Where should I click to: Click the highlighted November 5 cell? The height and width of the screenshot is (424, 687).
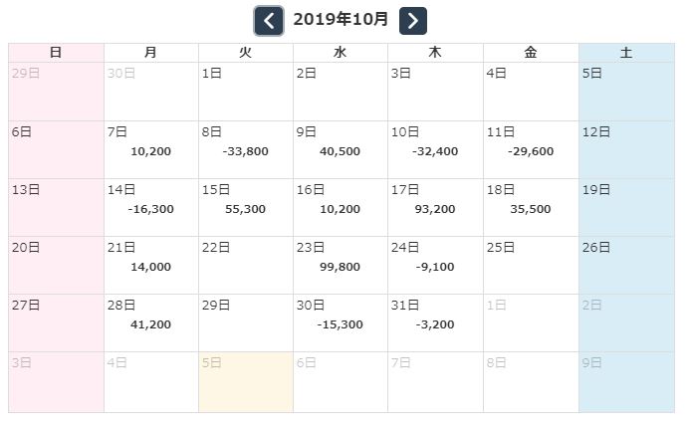(246, 381)
